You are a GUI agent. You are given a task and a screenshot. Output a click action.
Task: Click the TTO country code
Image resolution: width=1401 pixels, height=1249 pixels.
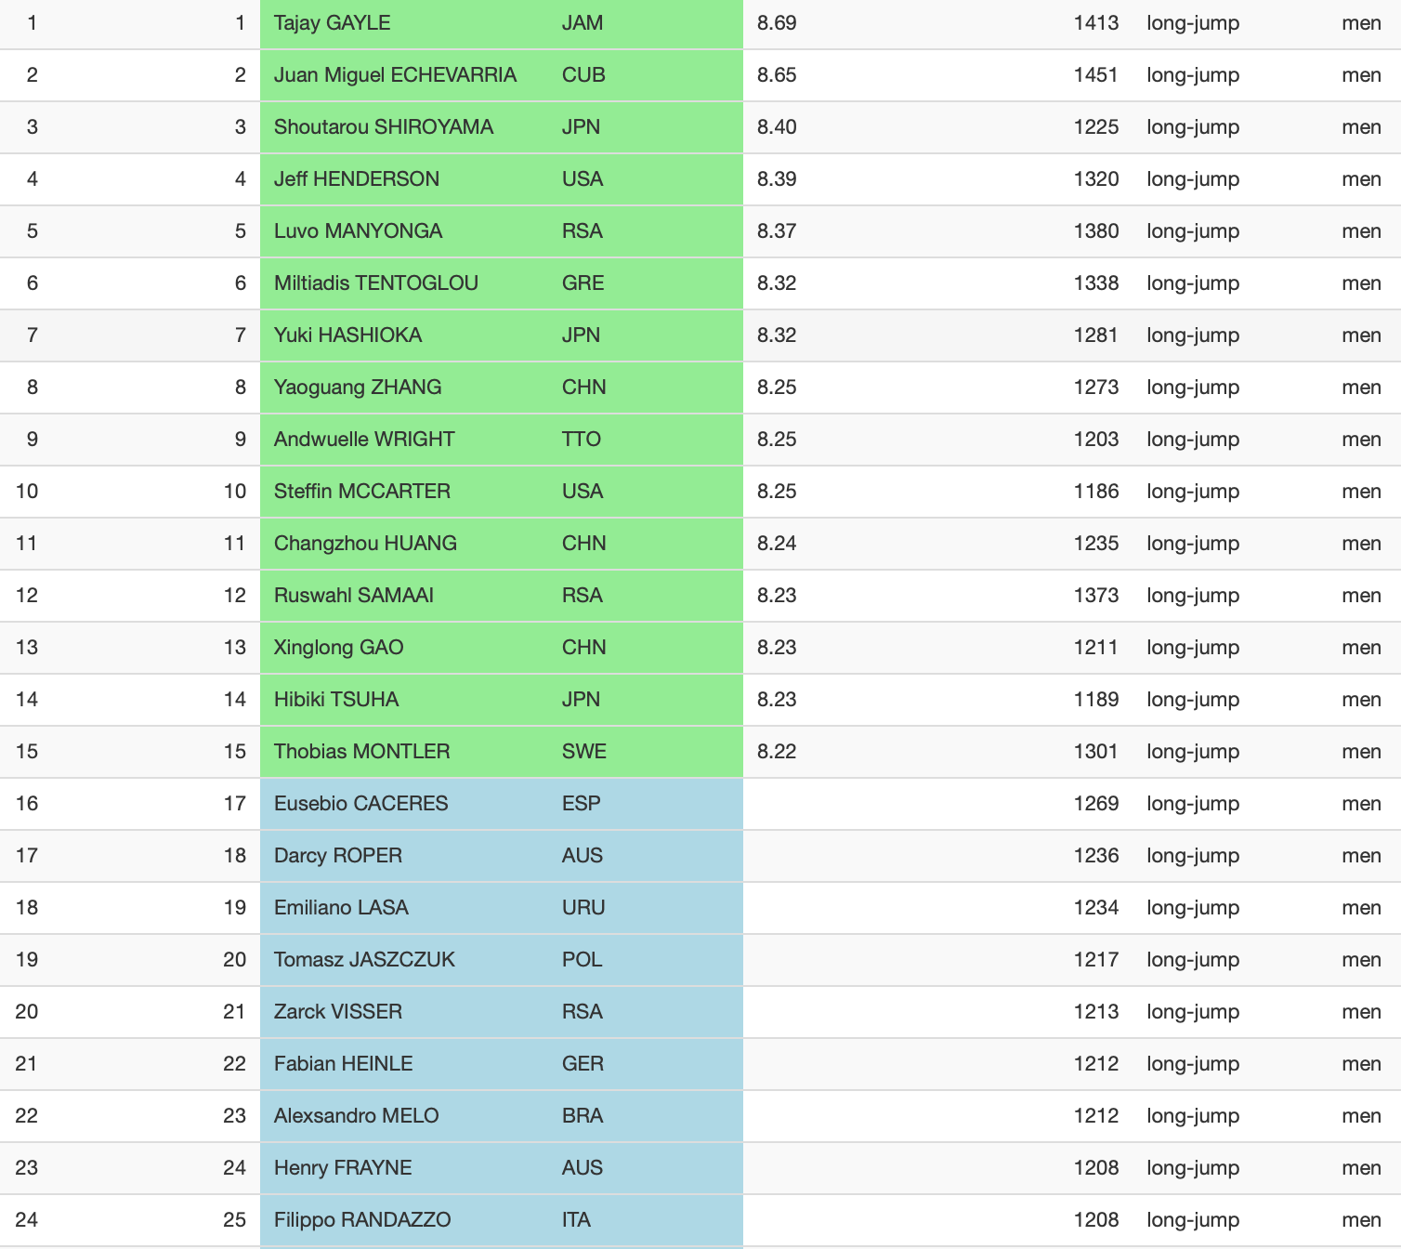[582, 440]
